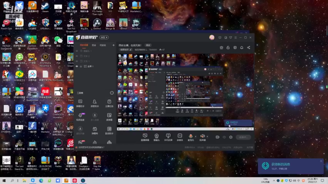The width and height of the screenshot is (328, 184).
Task: Open the hamburger menu in the title bar
Action: [235, 38]
